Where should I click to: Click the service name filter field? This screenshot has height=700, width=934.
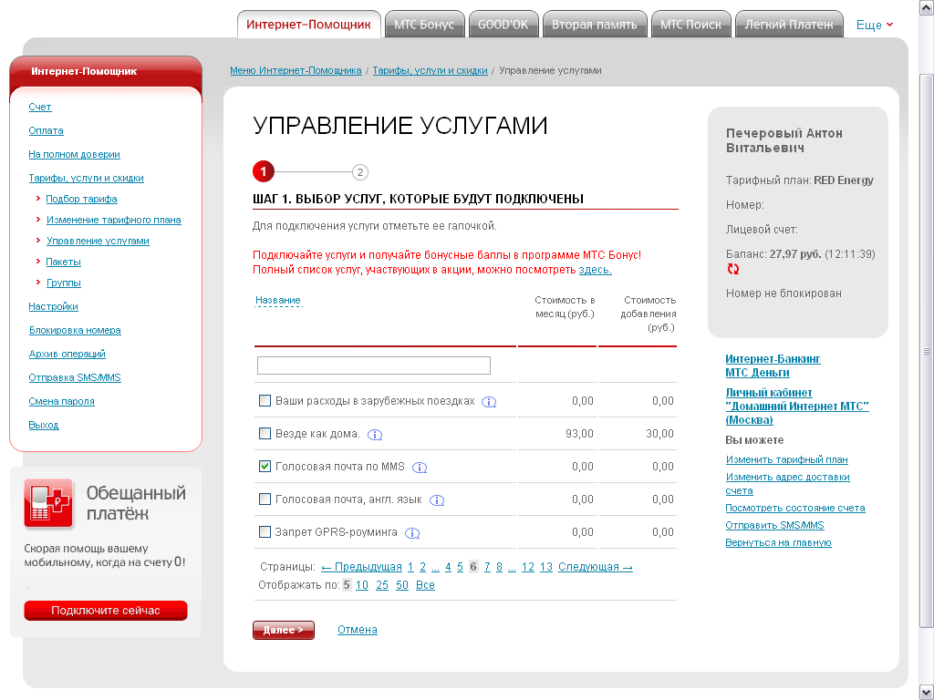374,365
